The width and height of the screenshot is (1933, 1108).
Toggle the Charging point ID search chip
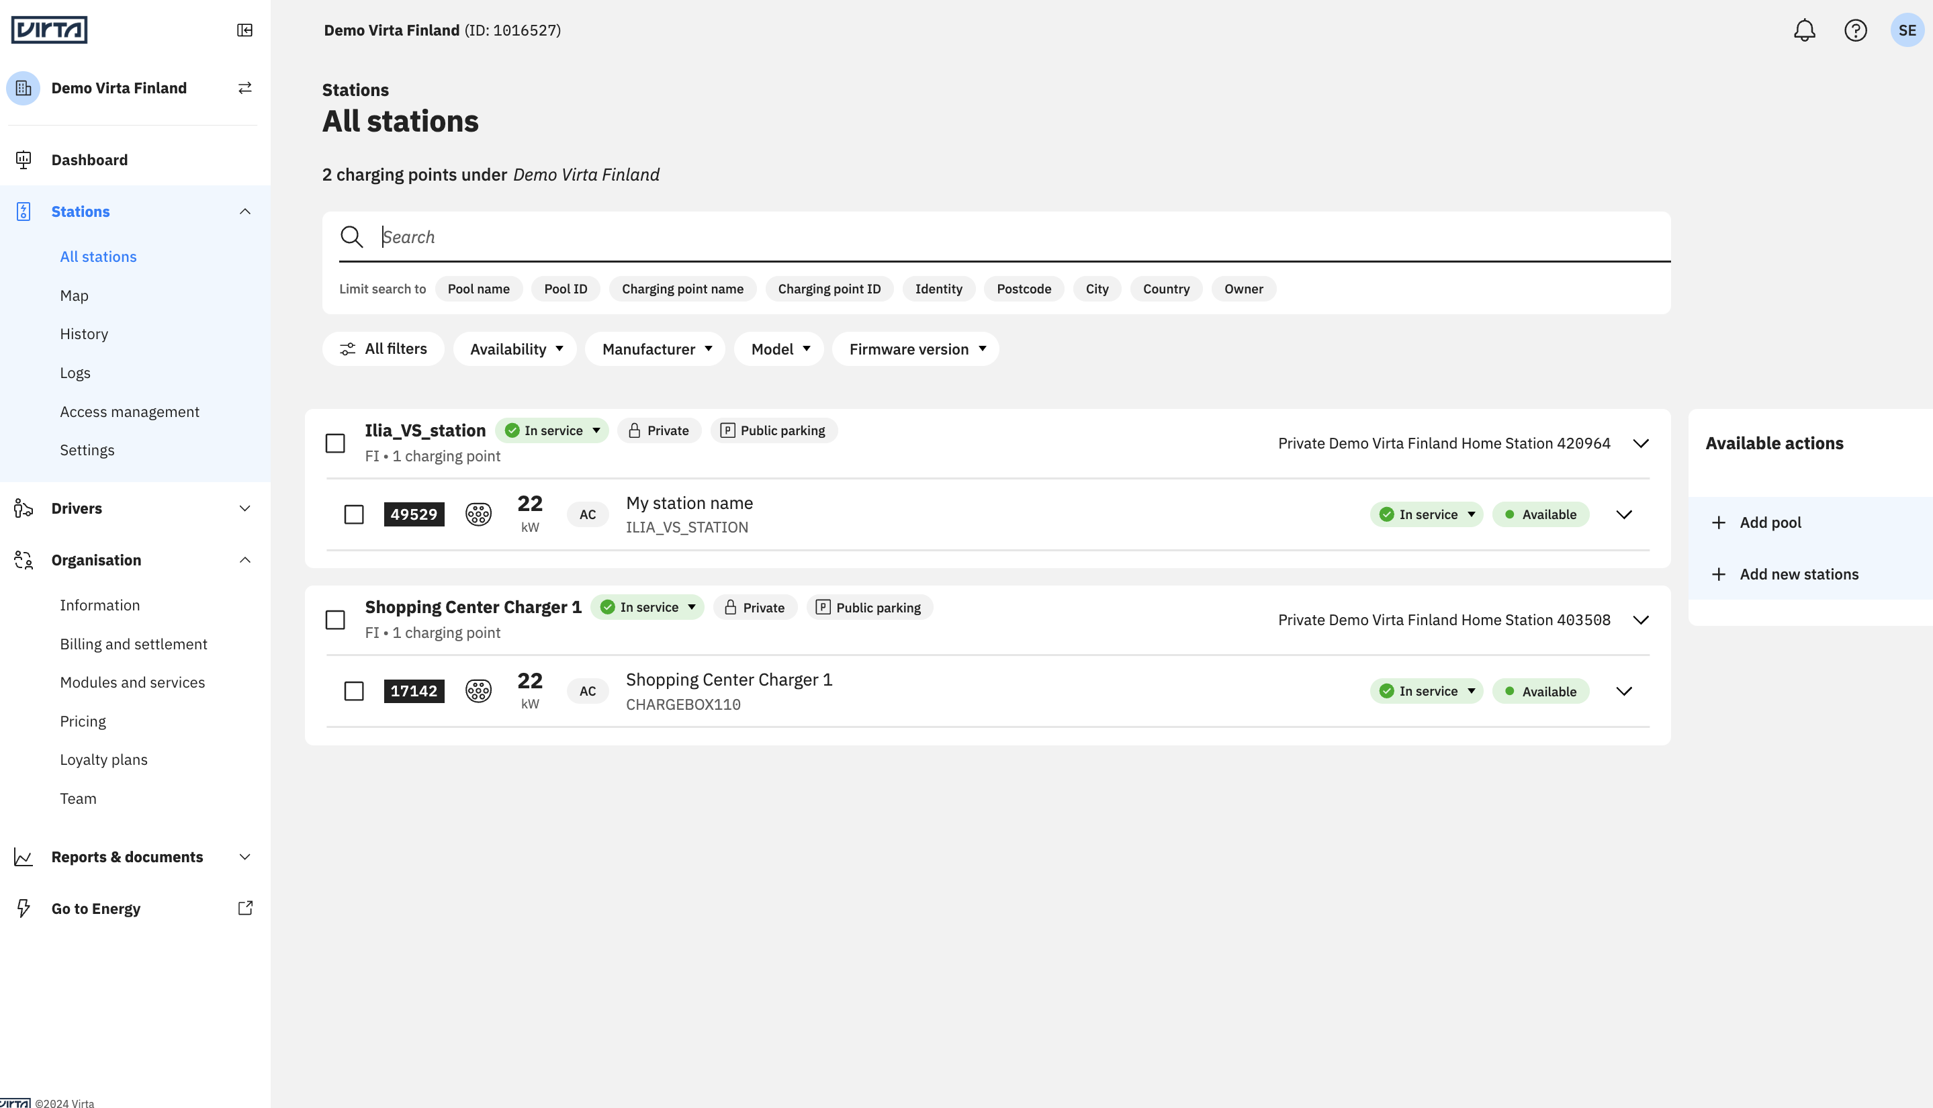coord(829,289)
